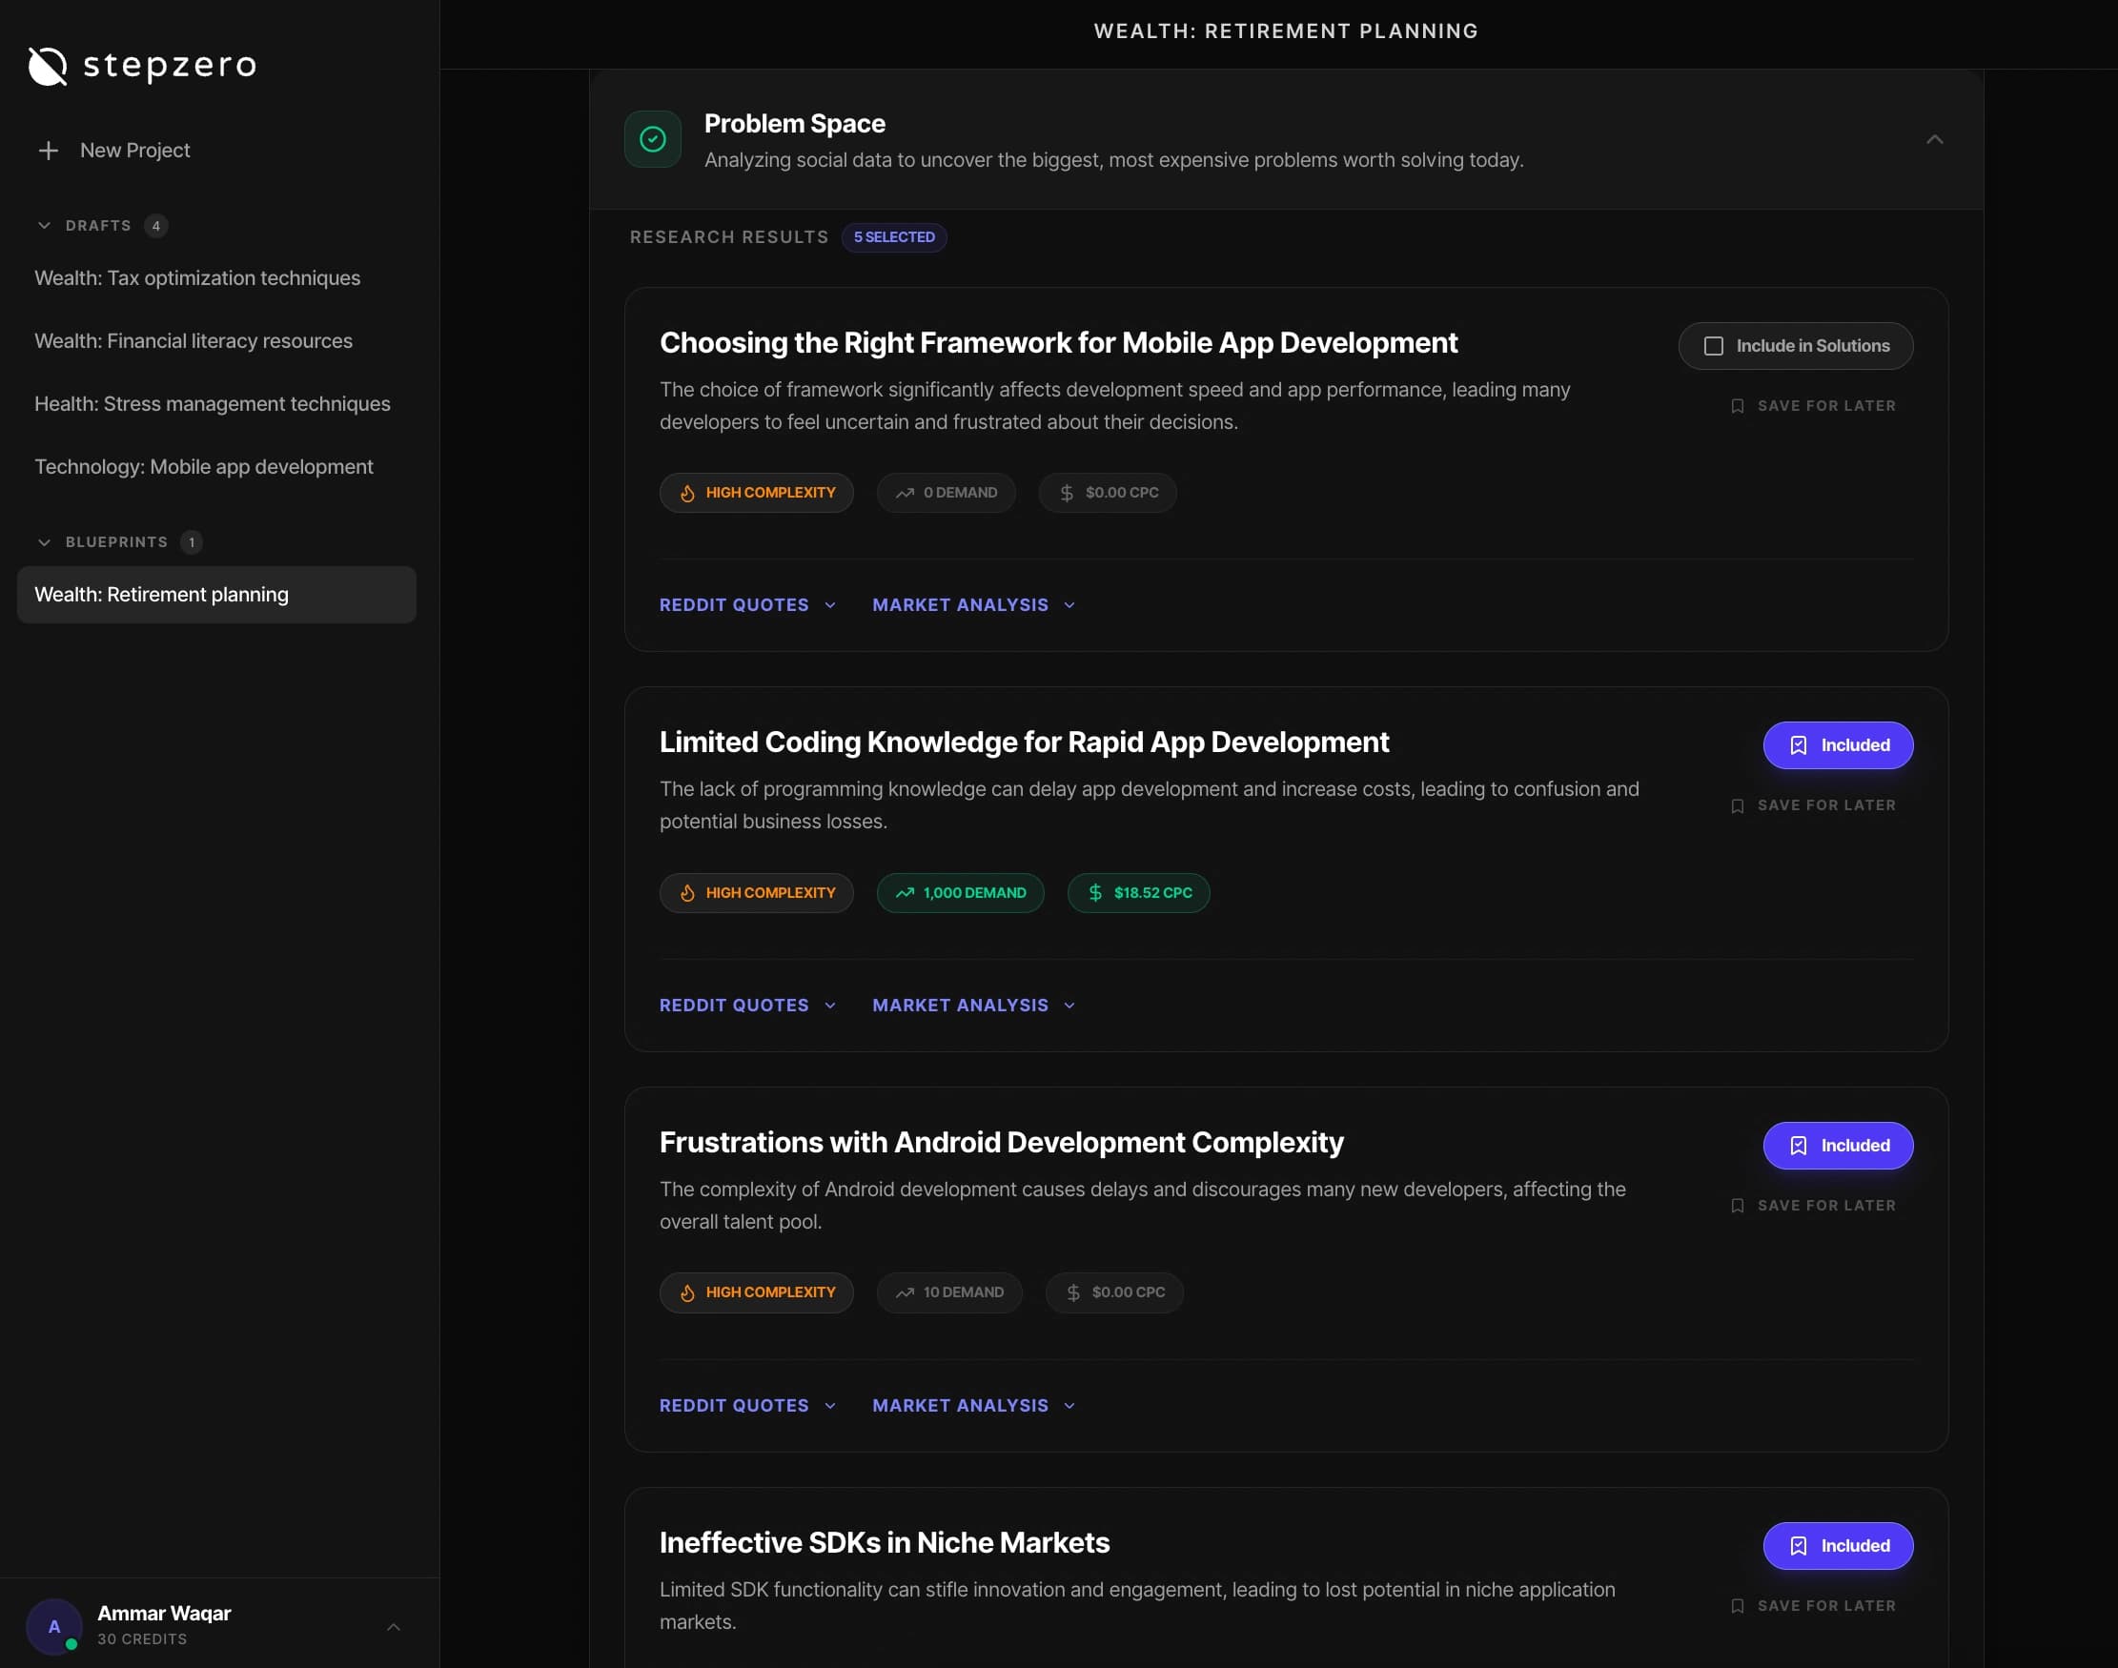Click the plus icon for New Project
2118x1668 pixels.
48,151
